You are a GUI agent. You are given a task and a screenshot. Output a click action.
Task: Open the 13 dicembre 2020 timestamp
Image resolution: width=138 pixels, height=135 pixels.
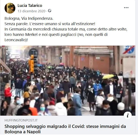point(31,11)
